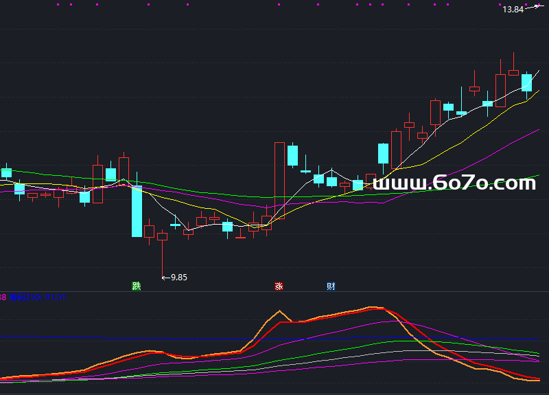The width and height of the screenshot is (549, 395).
Task: Click the peak of the orange indicator line
Action: [280, 311]
